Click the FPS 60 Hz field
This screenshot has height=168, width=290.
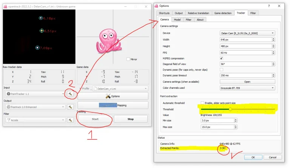click(x=246, y=53)
